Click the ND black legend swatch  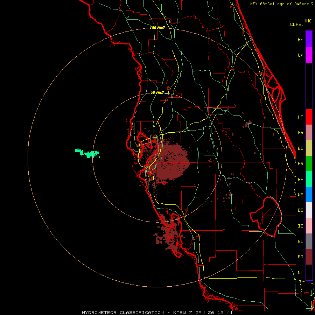click(309, 272)
